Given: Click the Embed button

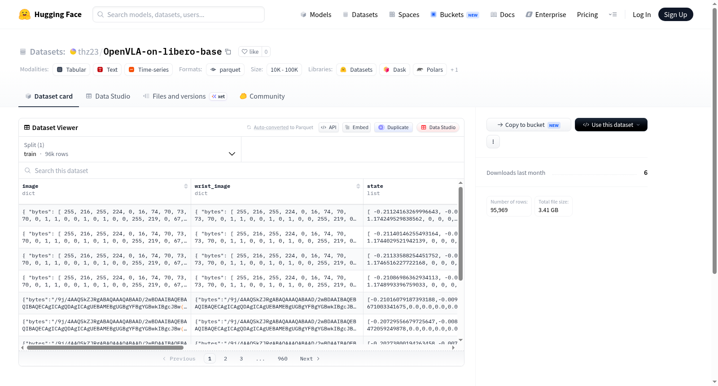Looking at the screenshot, I should [x=356, y=127].
